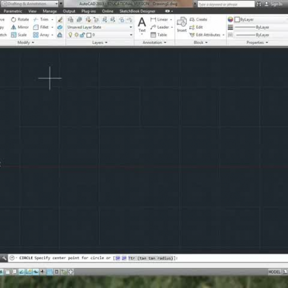Click the Explode icon in Modify panel
Image resolution: width=288 pixels, height=288 pixels.
[60, 27]
